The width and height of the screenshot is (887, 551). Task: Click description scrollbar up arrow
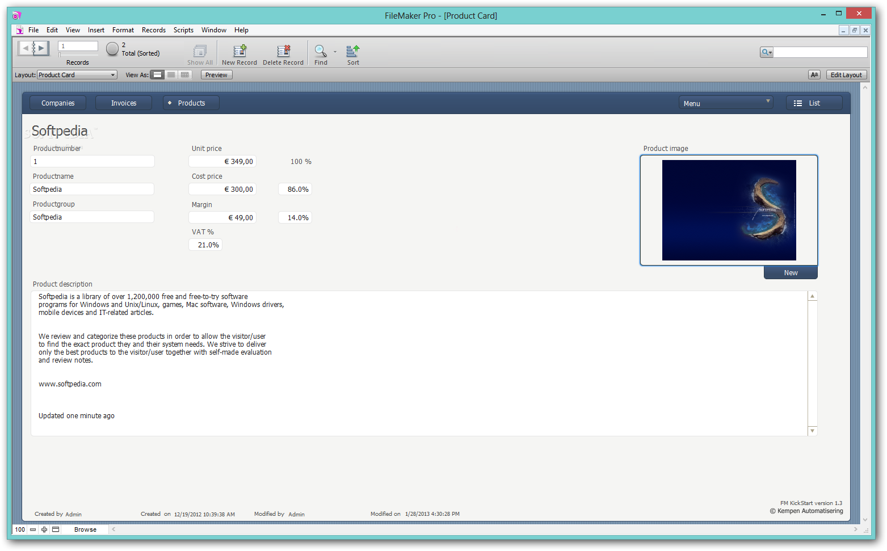pyautogui.click(x=813, y=296)
